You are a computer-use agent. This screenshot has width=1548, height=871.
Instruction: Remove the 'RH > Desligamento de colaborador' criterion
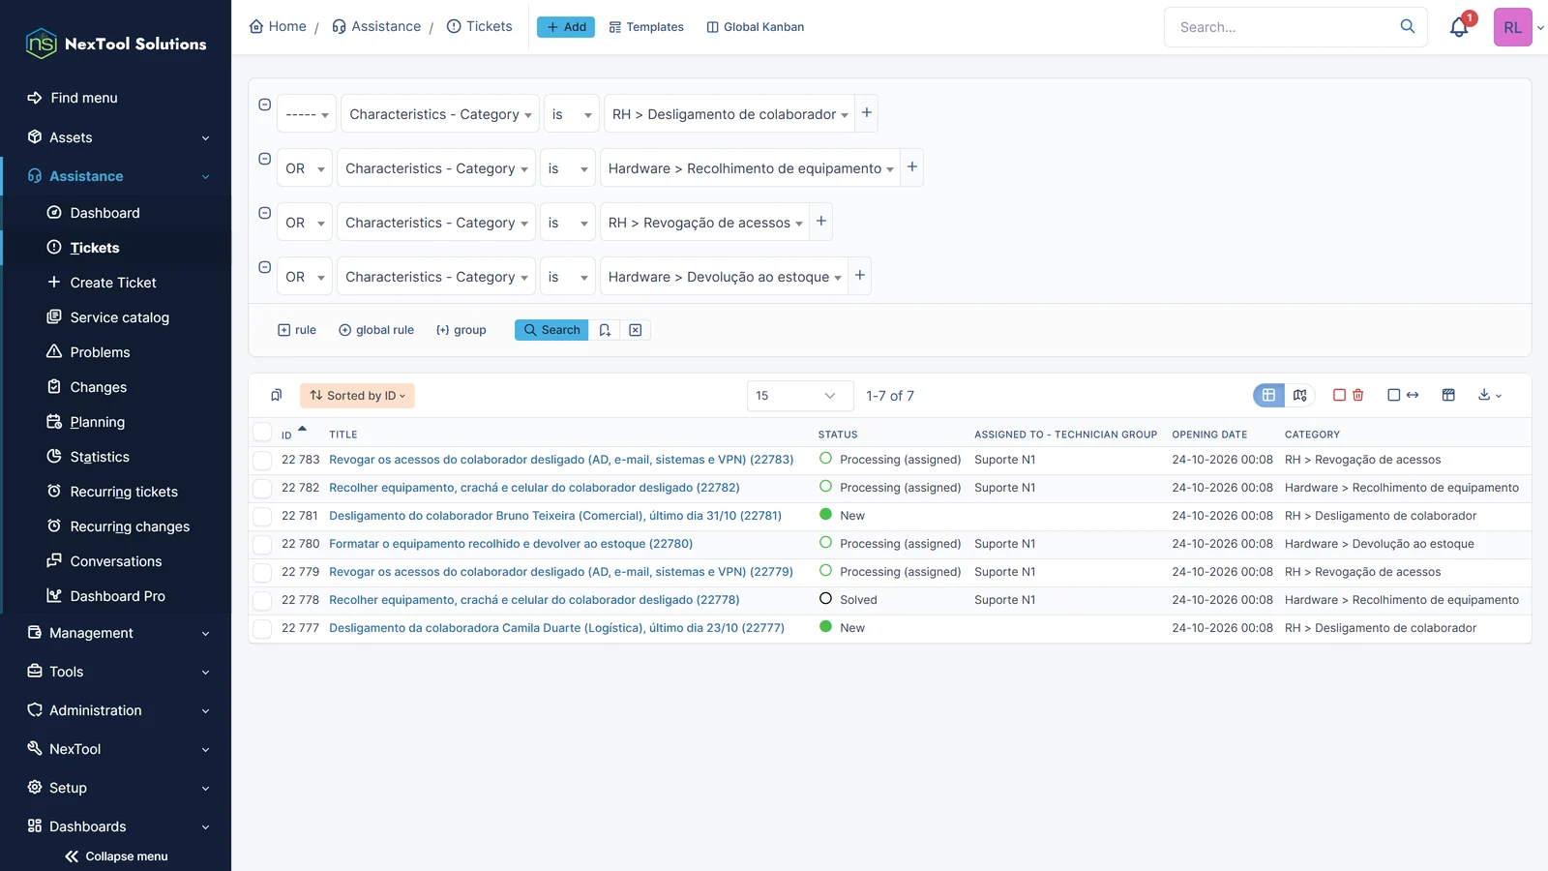click(x=264, y=105)
